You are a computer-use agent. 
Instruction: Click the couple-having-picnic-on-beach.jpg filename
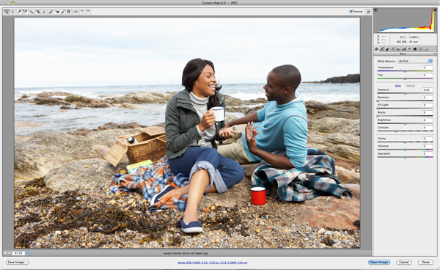coord(186,253)
